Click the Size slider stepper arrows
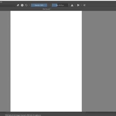This screenshot has width=116, height=116. [x=69, y=5]
